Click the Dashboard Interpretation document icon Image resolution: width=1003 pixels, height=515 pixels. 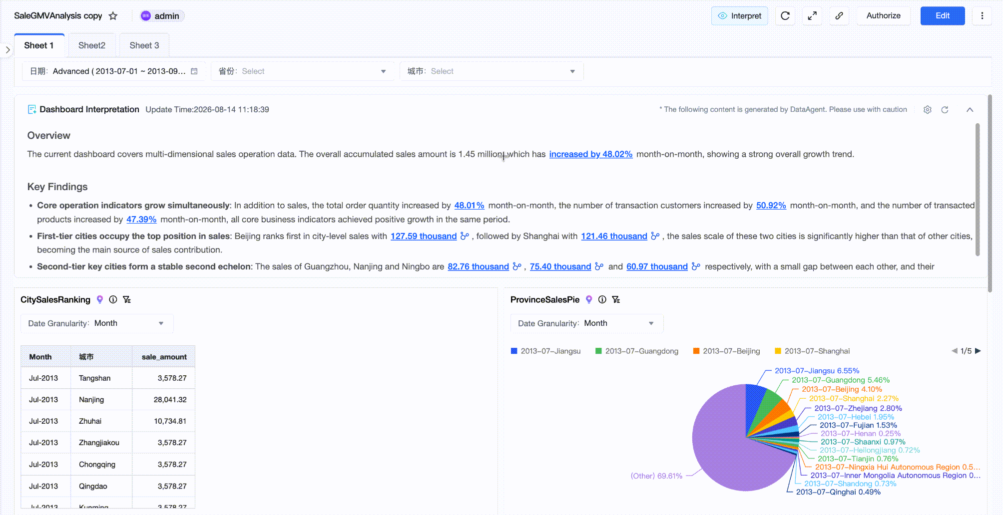pyautogui.click(x=32, y=110)
